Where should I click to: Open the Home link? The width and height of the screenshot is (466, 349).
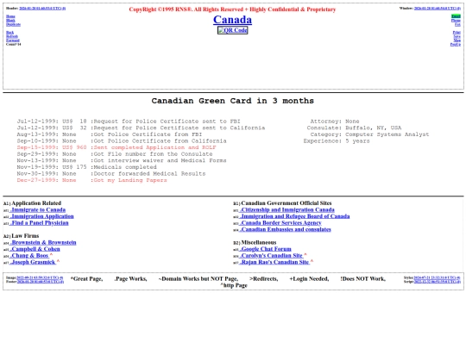[10, 16]
